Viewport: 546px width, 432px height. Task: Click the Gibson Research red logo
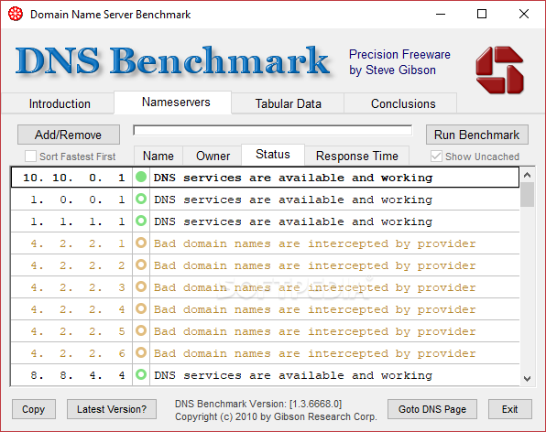[x=499, y=70]
